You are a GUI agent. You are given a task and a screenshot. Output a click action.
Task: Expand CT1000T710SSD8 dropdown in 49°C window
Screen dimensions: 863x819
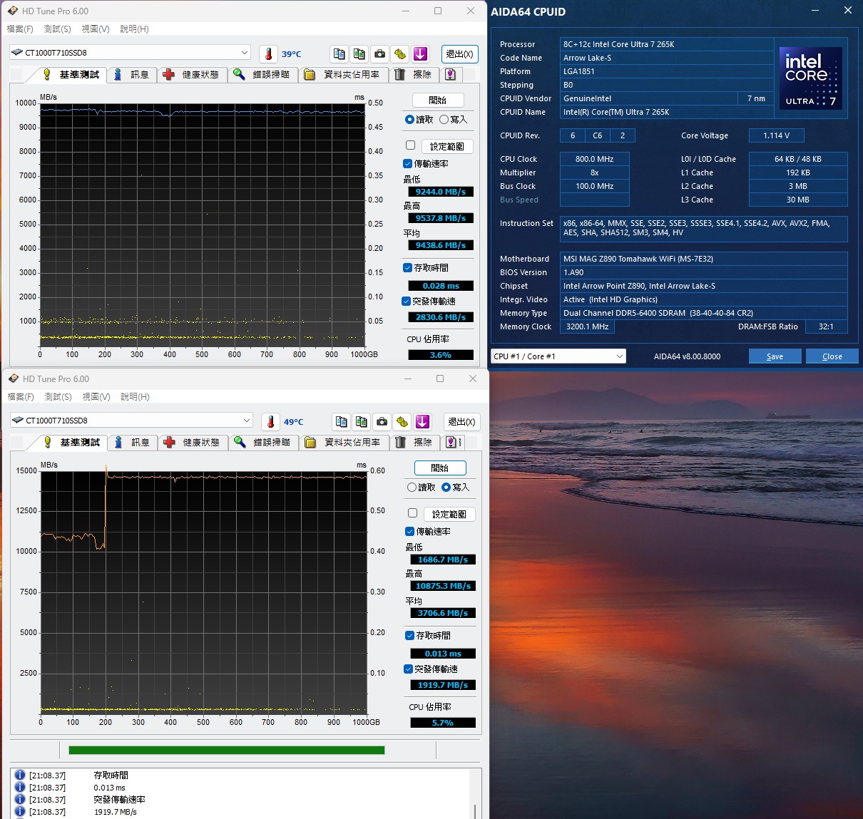(246, 421)
